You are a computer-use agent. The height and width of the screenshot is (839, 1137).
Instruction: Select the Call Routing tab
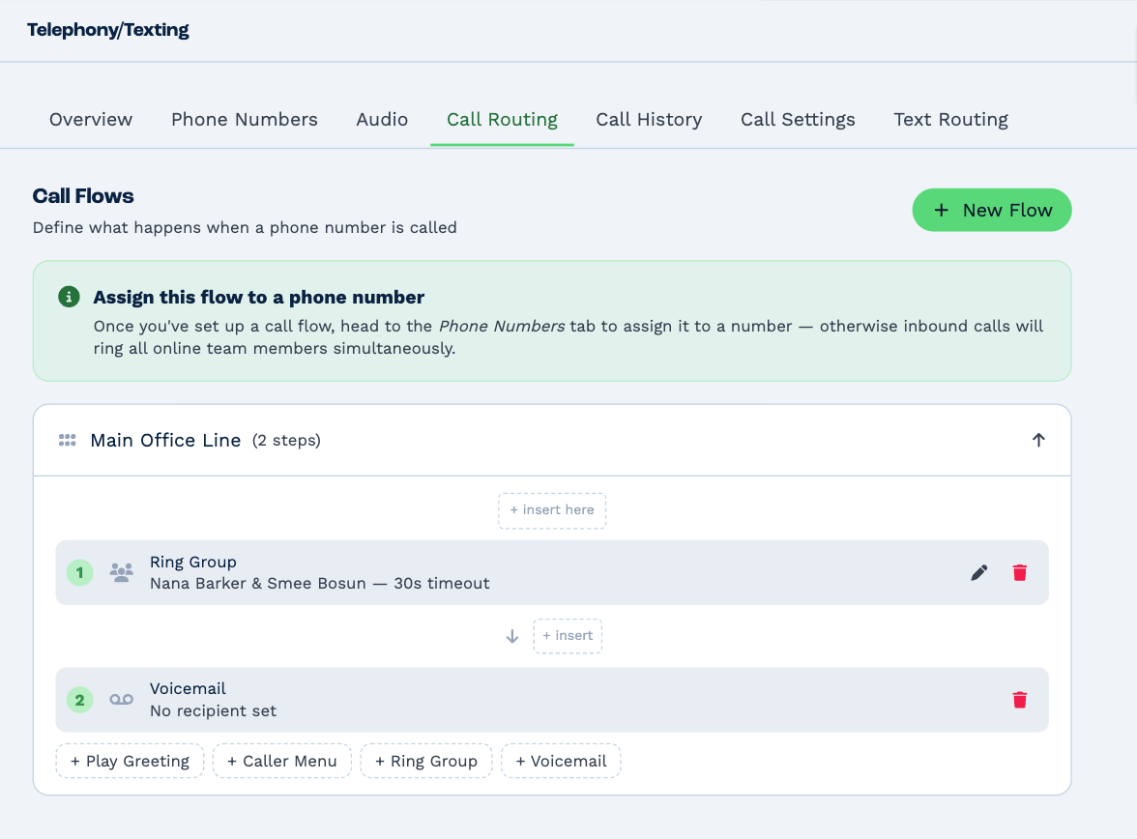502,120
